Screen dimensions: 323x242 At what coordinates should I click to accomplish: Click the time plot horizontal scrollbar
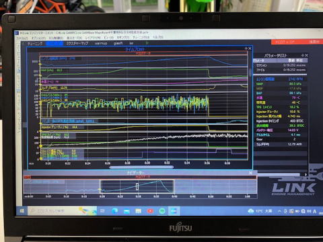[x=141, y=167]
